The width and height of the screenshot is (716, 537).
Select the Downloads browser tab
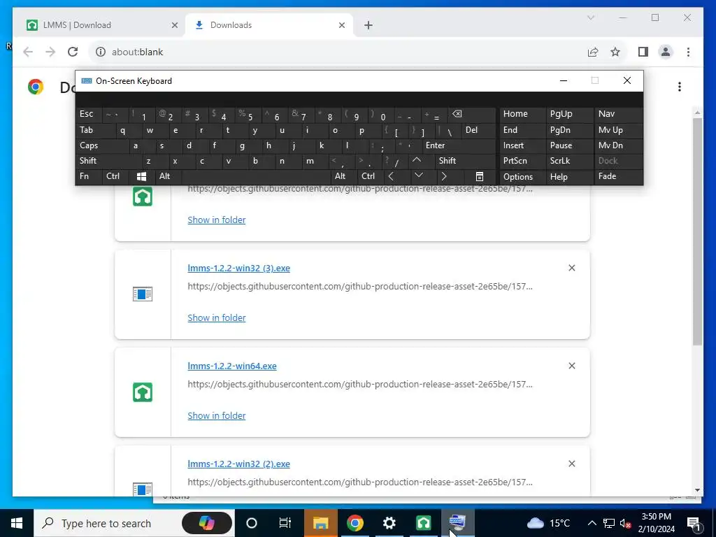(269, 25)
